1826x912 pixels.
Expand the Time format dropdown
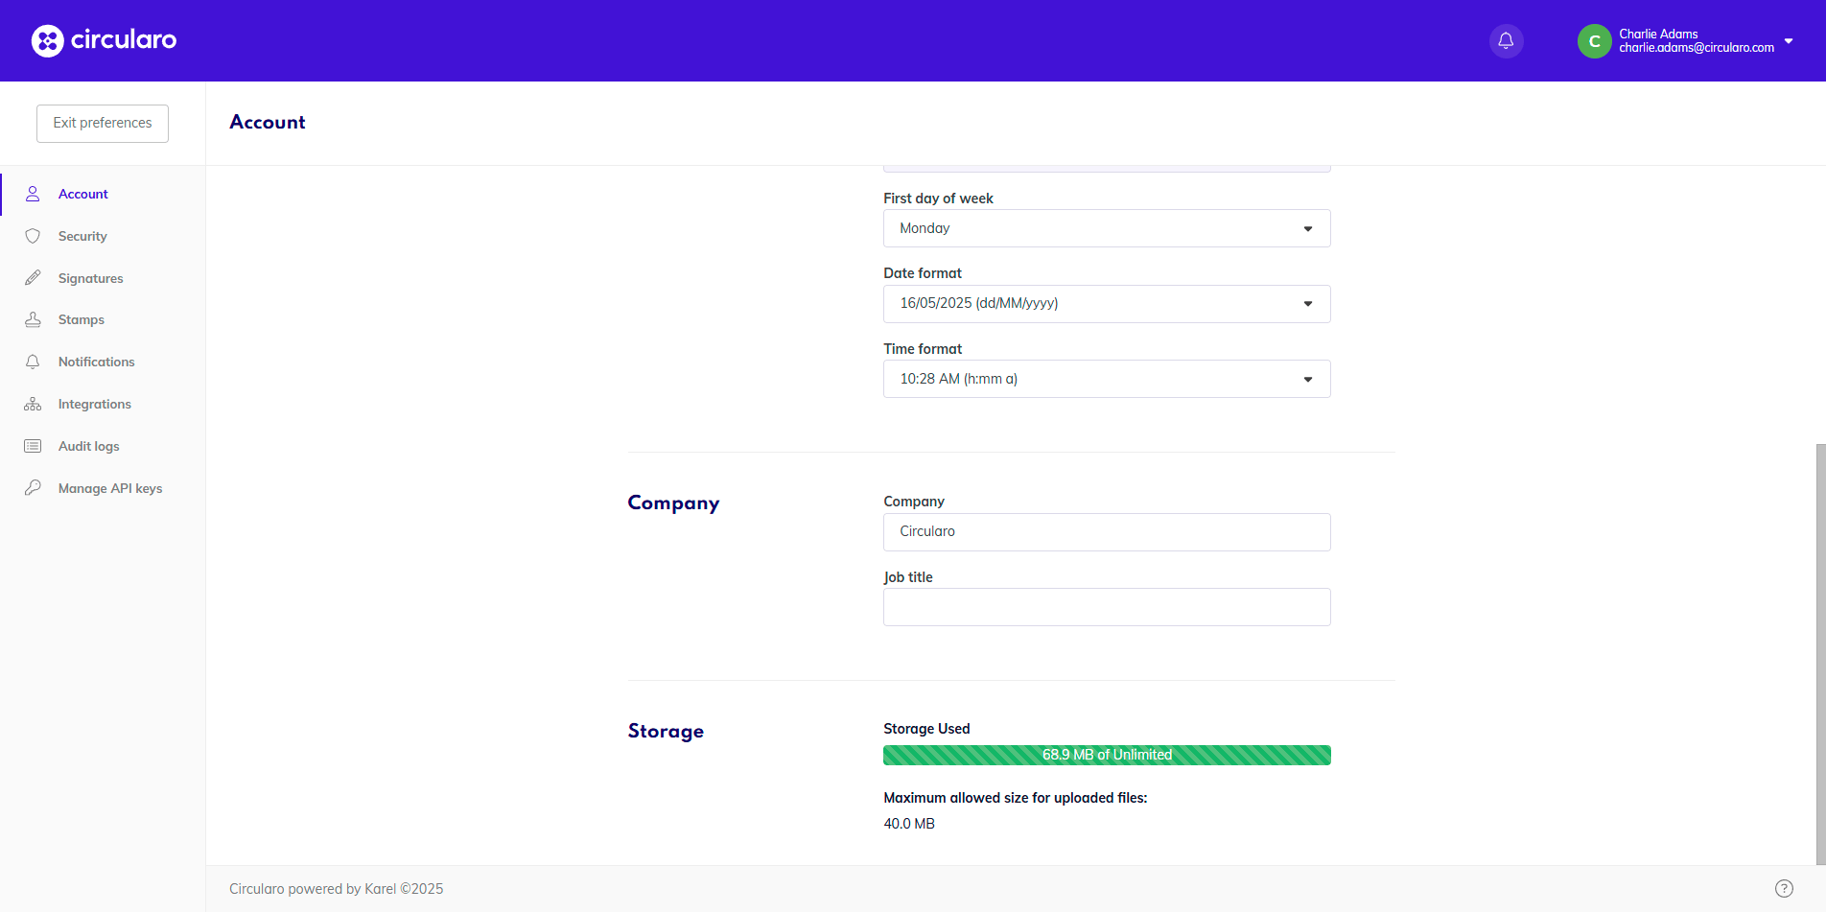(x=1106, y=379)
